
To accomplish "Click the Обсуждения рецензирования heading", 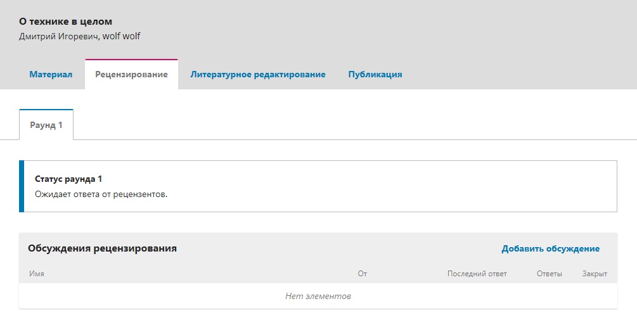I will (x=103, y=248).
